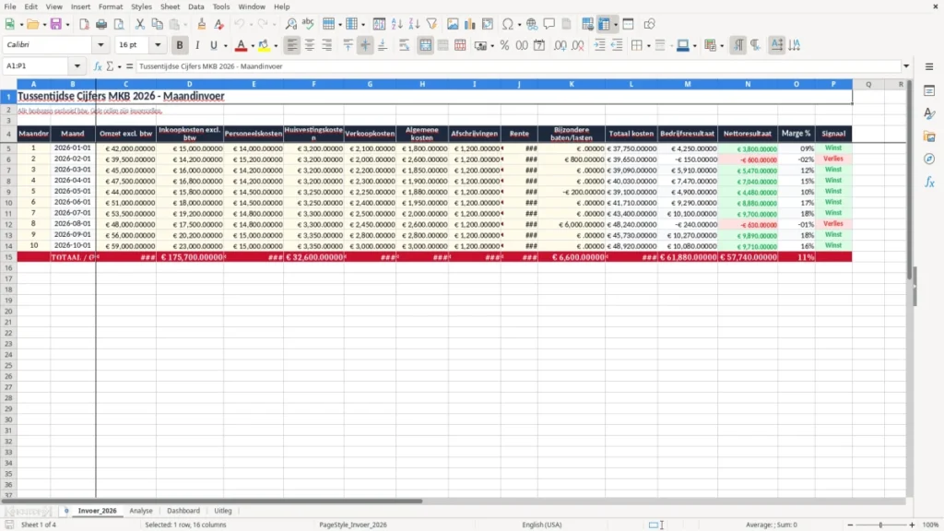Click the Clone Formatting paintbrush icon
Viewport: 944px width, 531px height.
pos(202,24)
